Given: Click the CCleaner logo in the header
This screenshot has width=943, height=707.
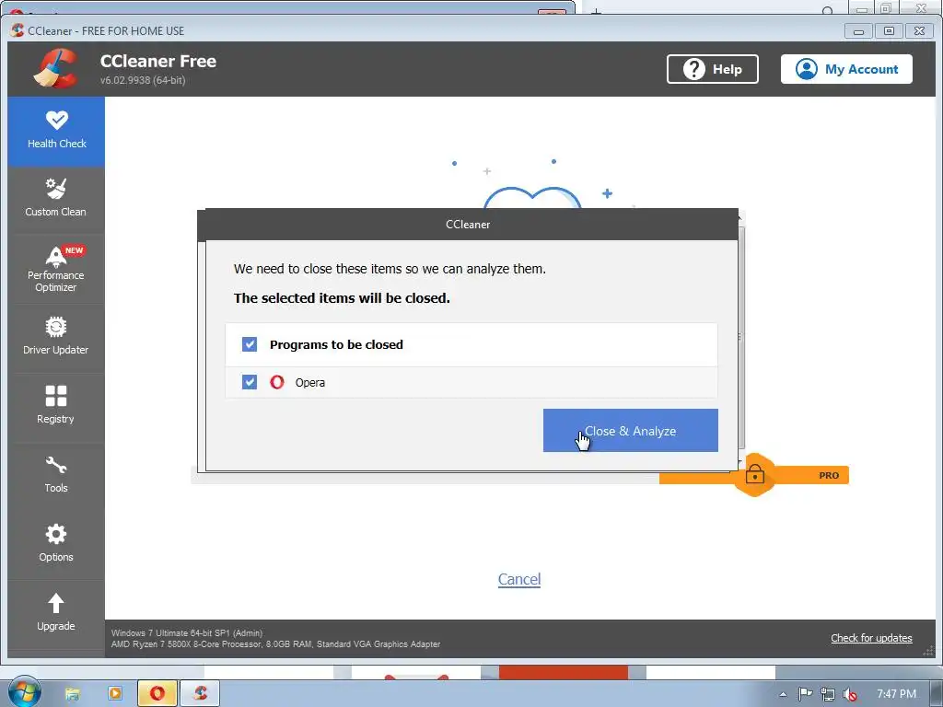Looking at the screenshot, I should [x=56, y=68].
